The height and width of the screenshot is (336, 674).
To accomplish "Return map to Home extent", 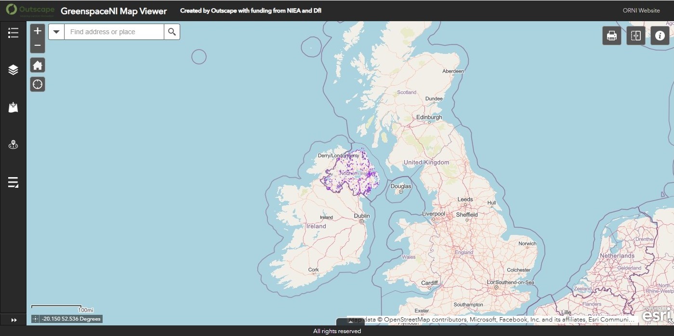I will (x=38, y=65).
